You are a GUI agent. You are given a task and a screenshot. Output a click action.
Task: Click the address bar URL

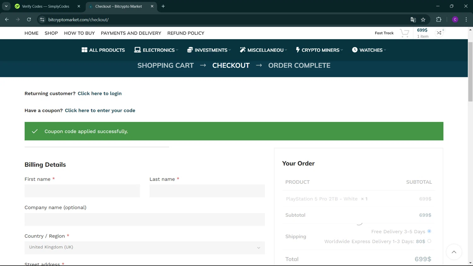coord(79,20)
